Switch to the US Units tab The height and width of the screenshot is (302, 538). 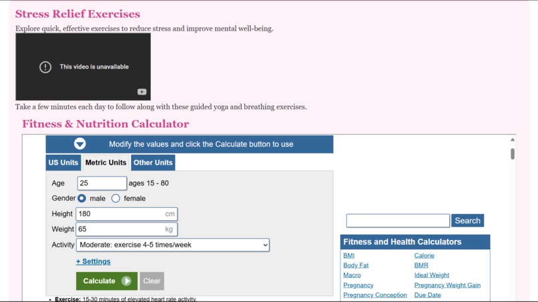tap(63, 163)
